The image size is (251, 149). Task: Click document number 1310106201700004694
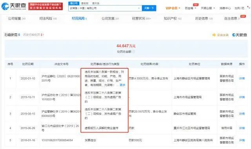(x=57, y=140)
